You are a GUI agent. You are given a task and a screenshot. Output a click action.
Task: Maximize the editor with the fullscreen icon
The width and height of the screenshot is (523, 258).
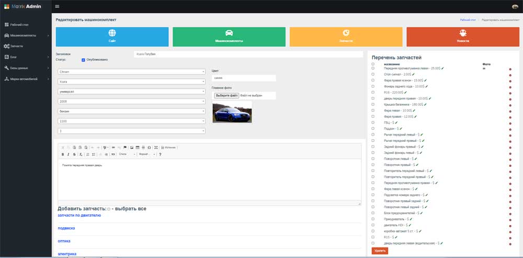tap(156, 148)
